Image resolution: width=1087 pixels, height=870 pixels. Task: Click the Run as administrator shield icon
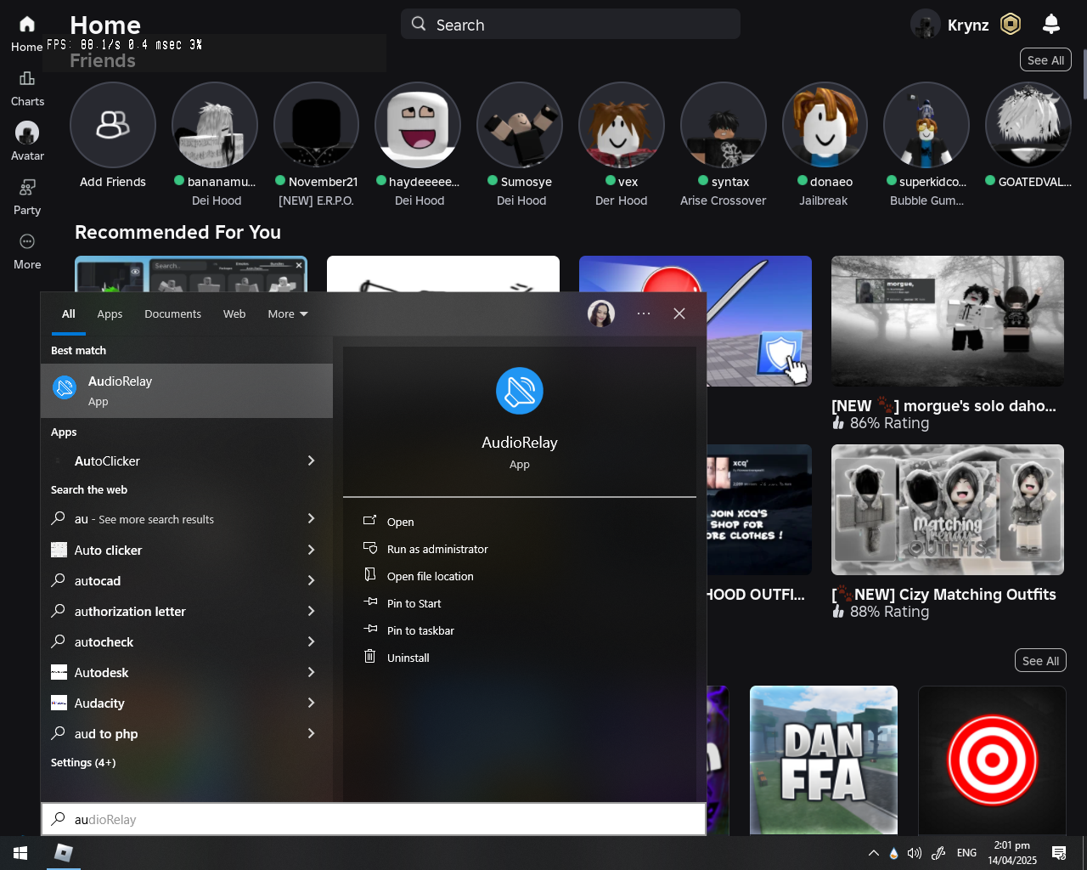coord(370,548)
